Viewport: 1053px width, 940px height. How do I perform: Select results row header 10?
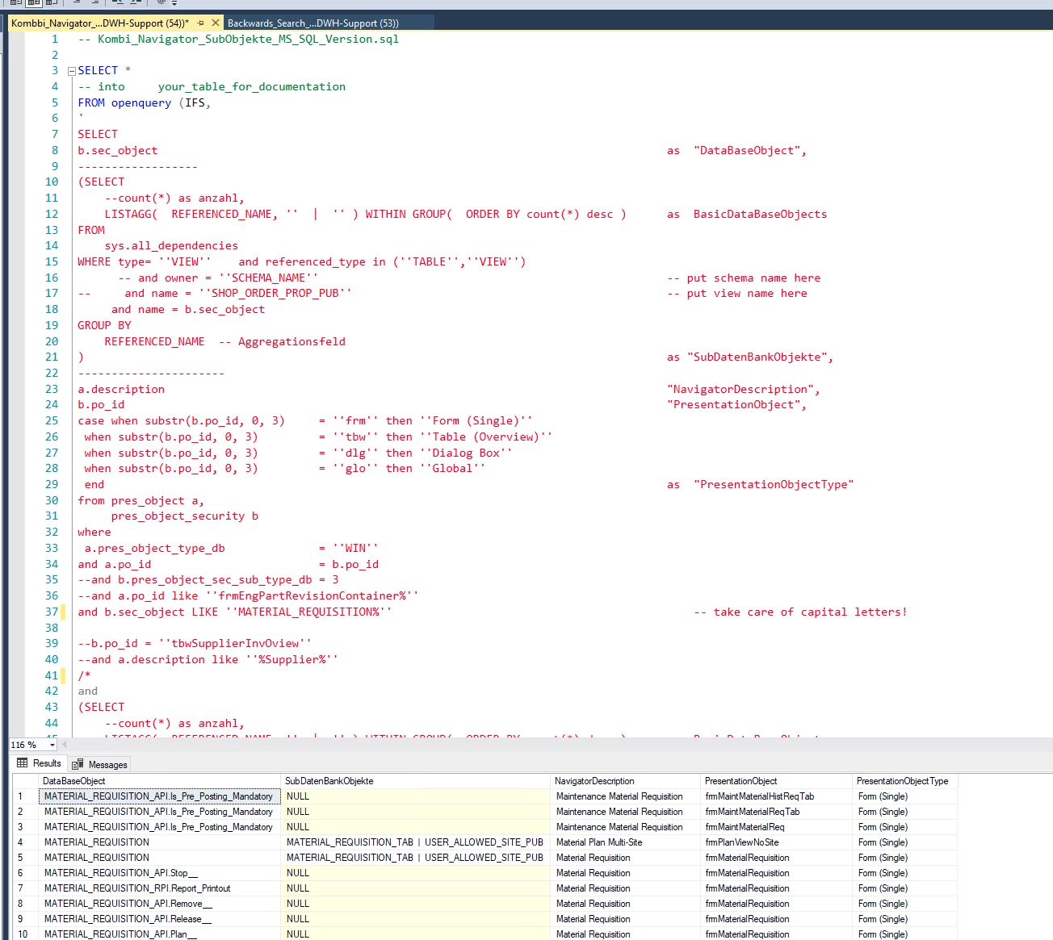[26, 934]
